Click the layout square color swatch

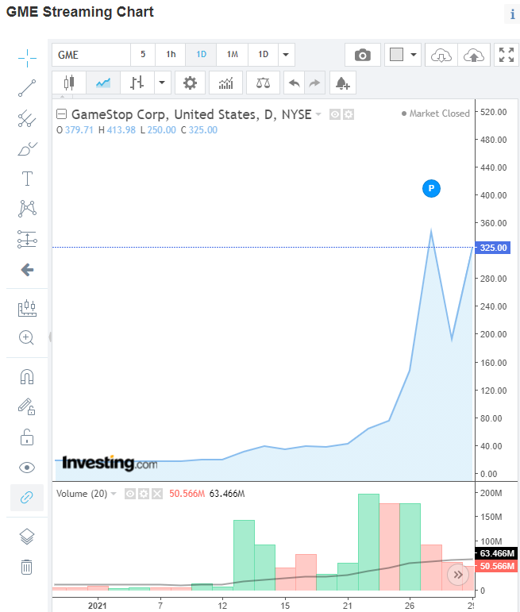396,55
